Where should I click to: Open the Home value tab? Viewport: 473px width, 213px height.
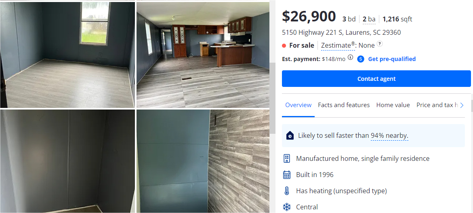pyautogui.click(x=393, y=105)
